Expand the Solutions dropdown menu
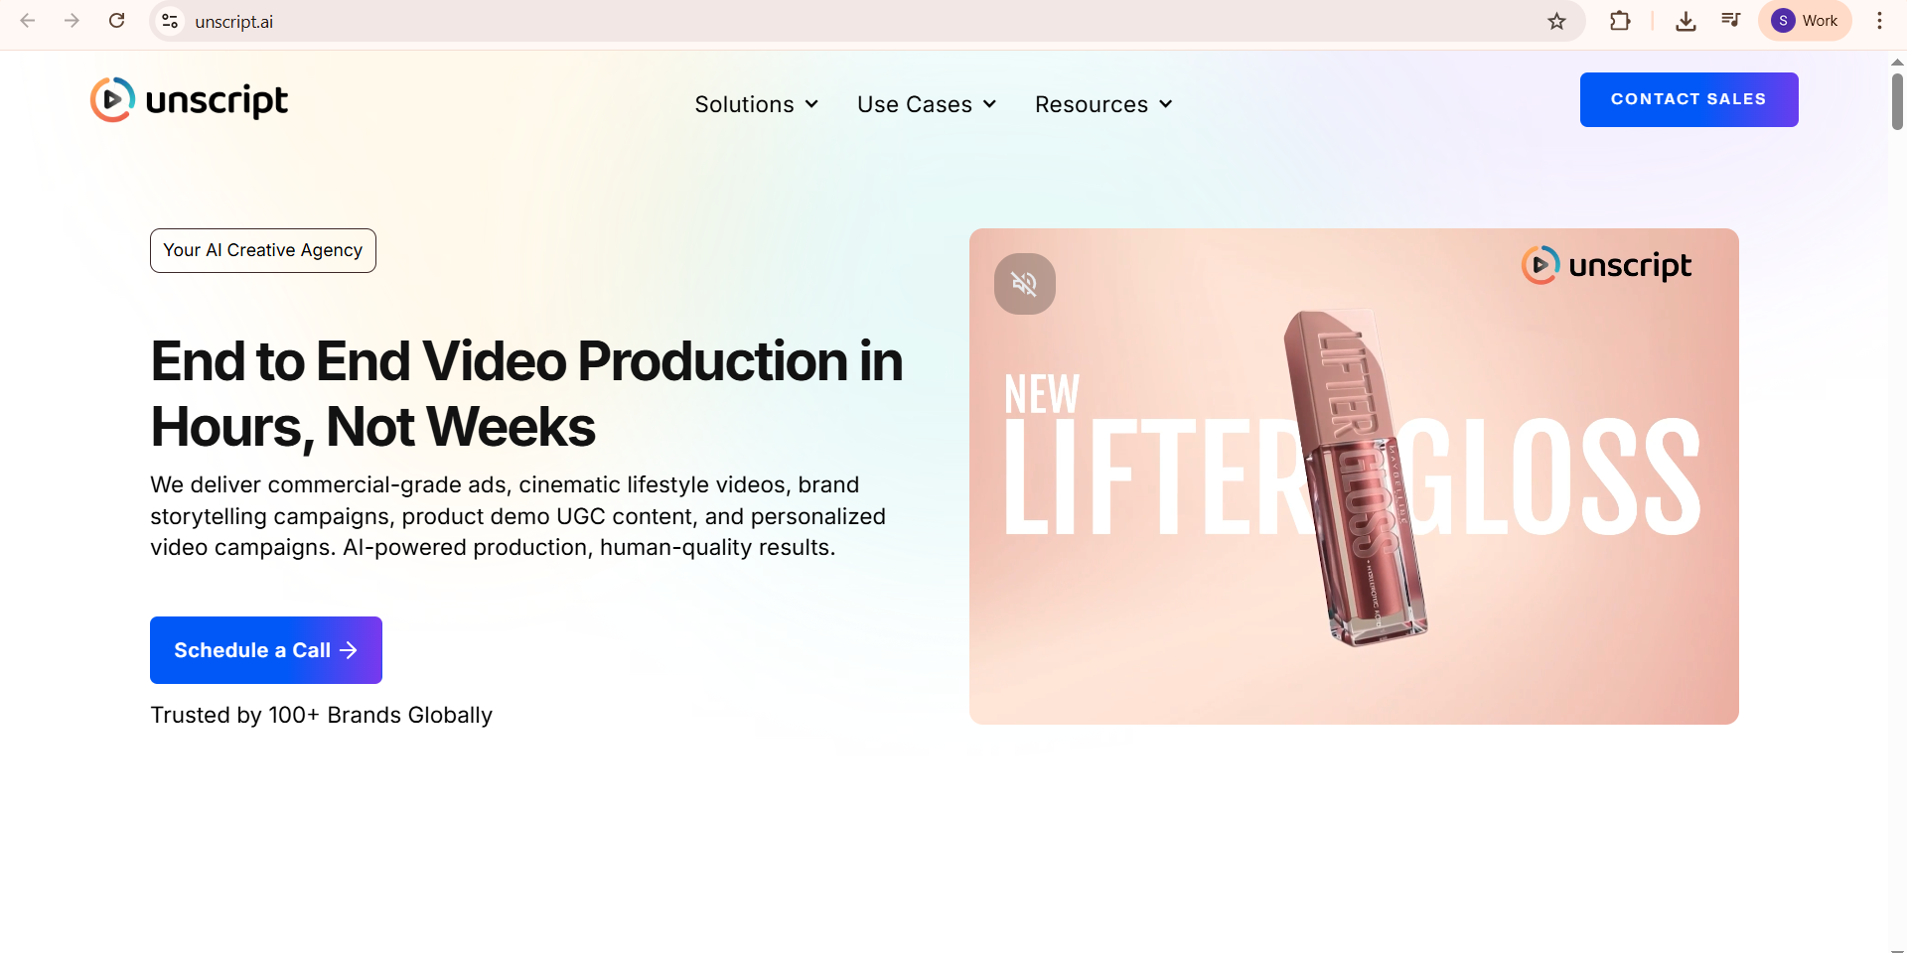The height and width of the screenshot is (953, 1907). coord(756,104)
